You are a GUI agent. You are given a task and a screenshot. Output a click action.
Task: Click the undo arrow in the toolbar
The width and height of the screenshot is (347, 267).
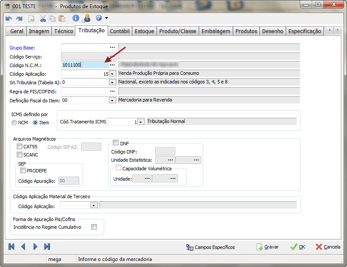(9, 18)
